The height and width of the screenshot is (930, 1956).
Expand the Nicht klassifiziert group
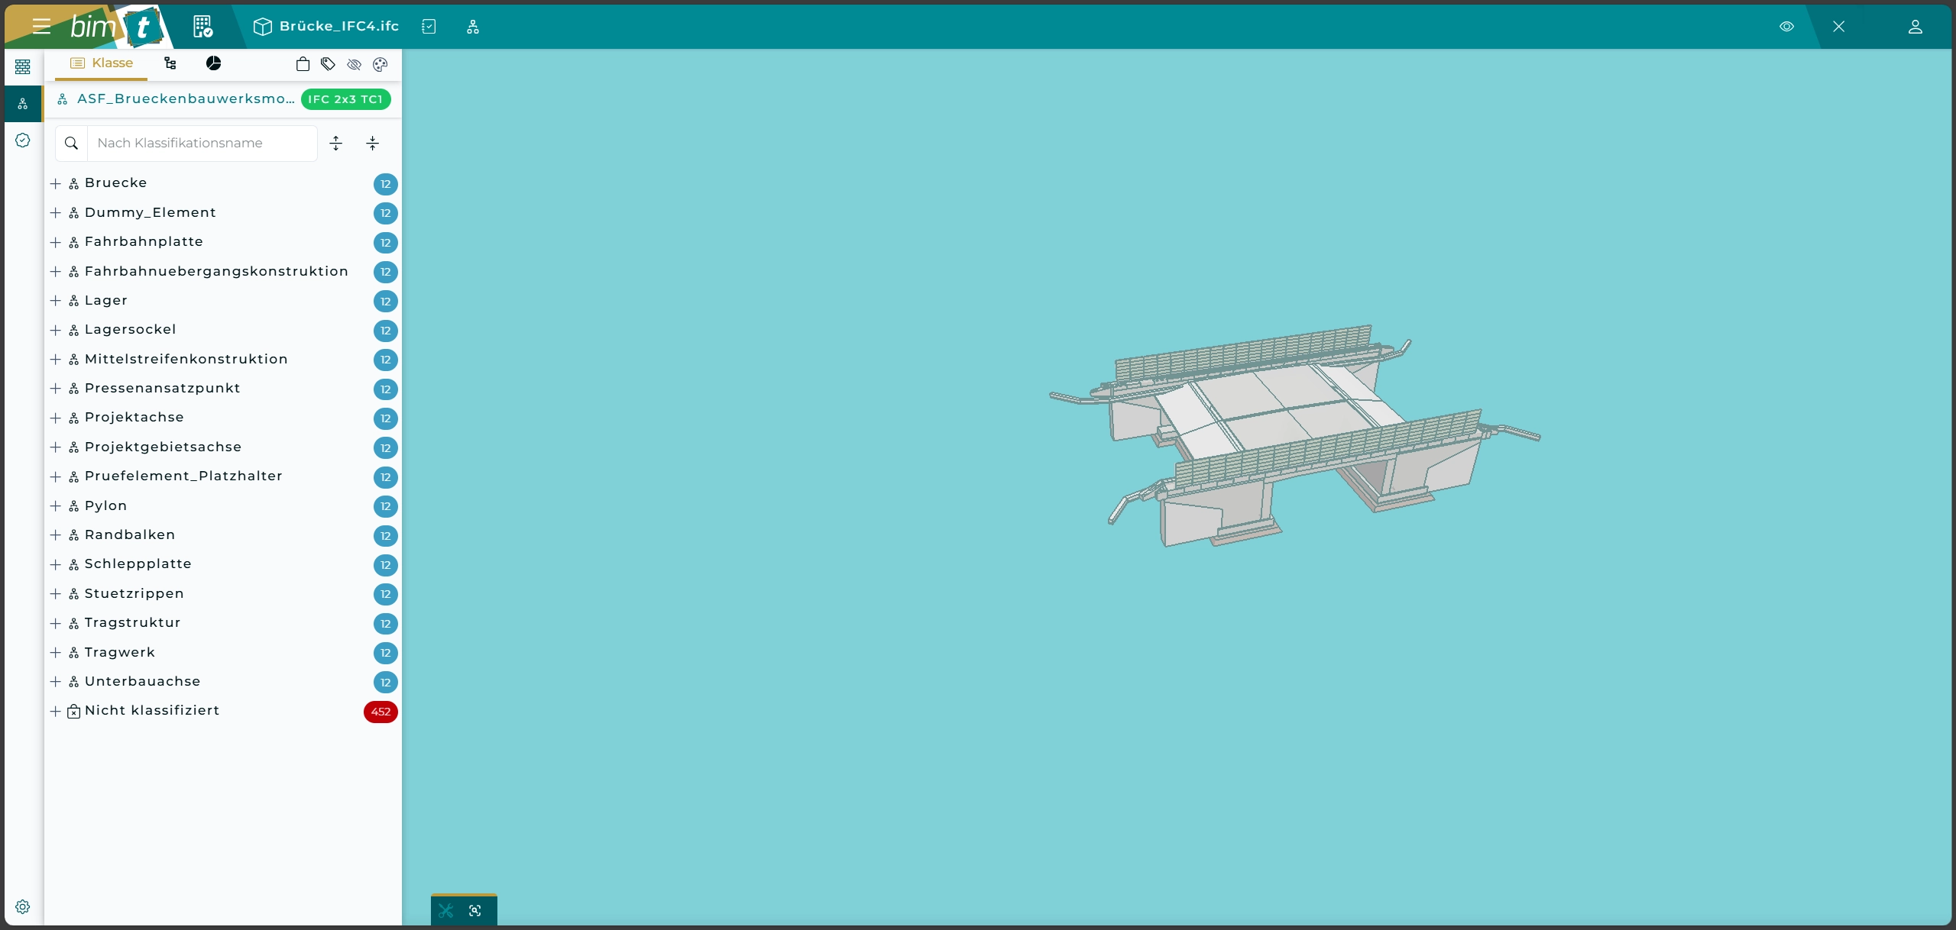pyautogui.click(x=56, y=711)
